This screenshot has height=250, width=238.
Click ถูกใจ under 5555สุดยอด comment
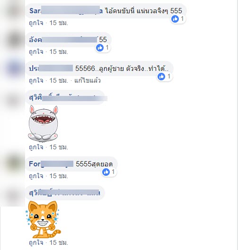coord(36,176)
